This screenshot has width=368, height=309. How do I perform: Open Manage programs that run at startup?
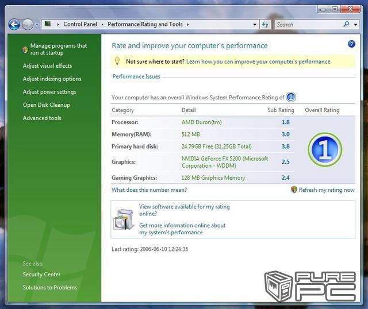(59, 49)
